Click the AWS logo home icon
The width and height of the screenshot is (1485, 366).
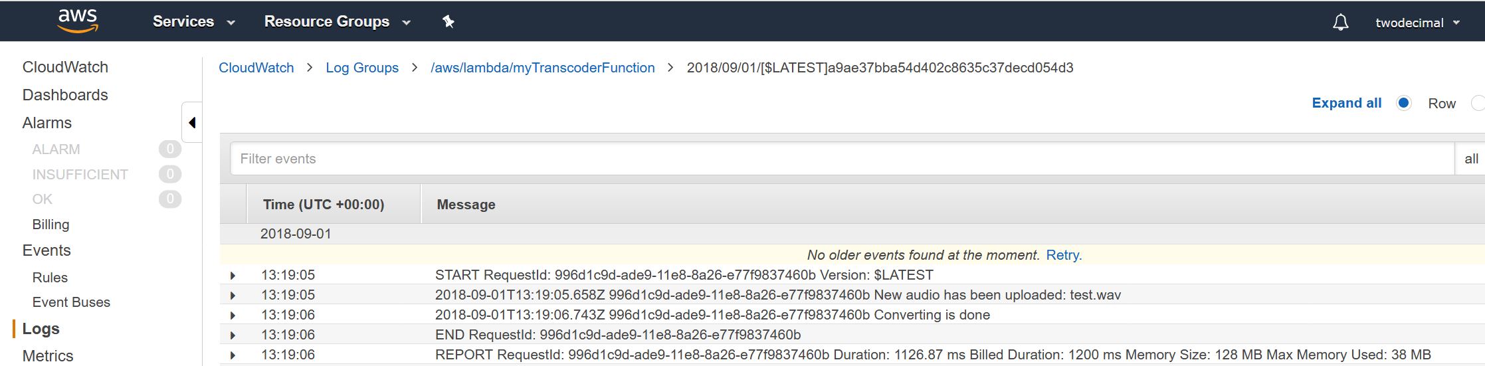coord(78,21)
